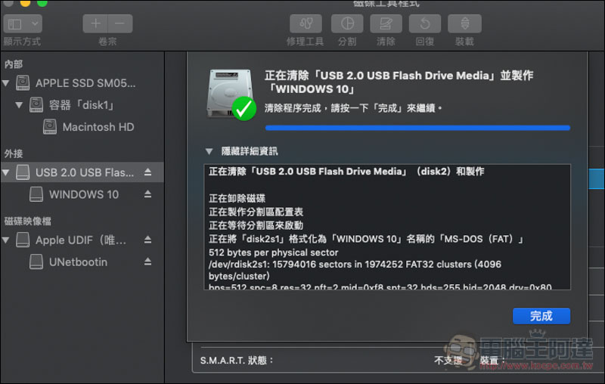Screen dimensions: 605x384
Task: Click the 外接 sidebar section header
Action: point(14,154)
